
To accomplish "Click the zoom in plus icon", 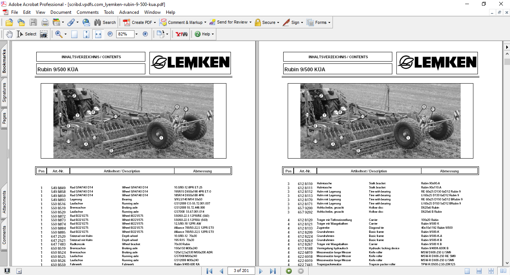I will point(145,34).
